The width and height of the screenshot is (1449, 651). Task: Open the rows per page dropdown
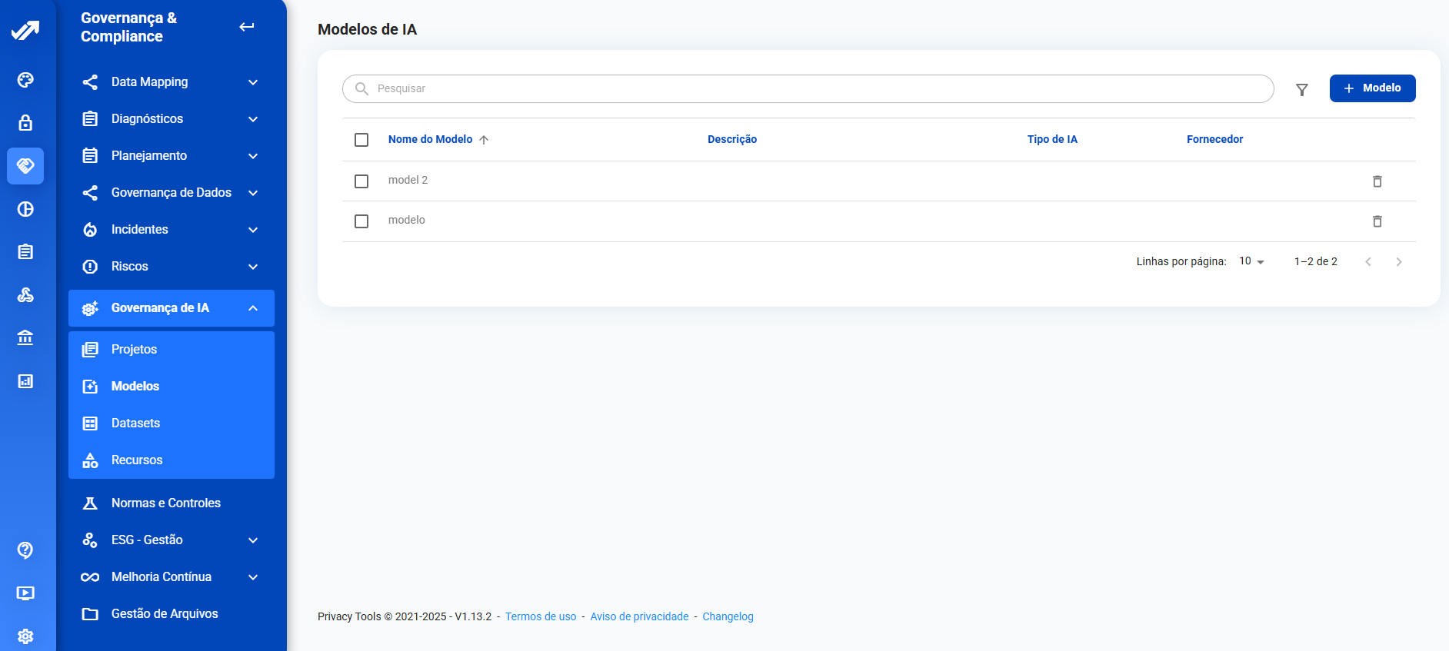[x=1251, y=261]
